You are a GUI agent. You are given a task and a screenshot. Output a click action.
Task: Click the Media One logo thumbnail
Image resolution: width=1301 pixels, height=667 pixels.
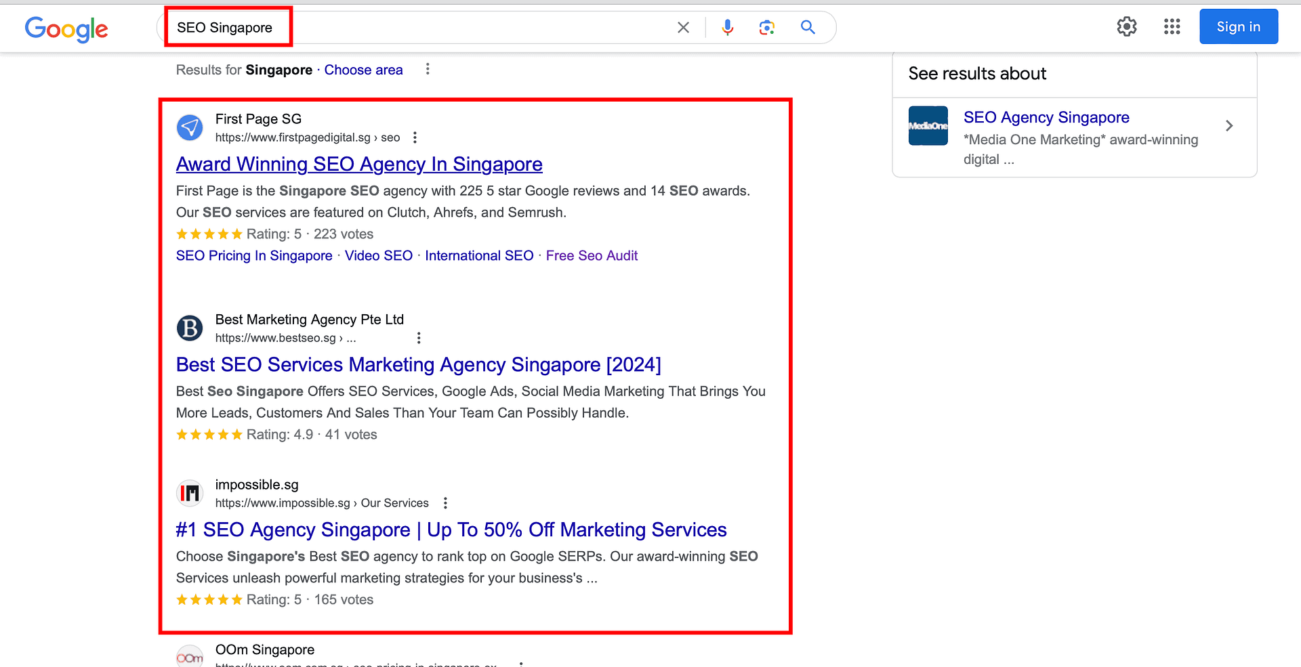pos(928,126)
